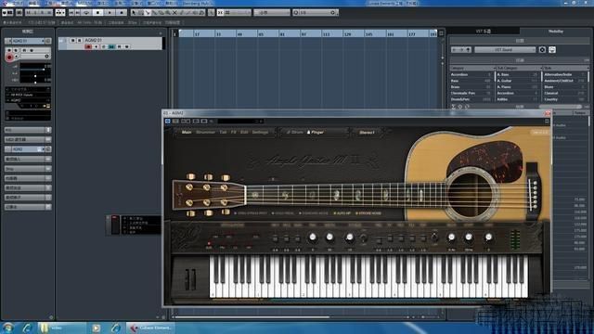This screenshot has height=334, width=594.
Task: Stop playback in the Cubase transport toolbar
Action: 98,12
